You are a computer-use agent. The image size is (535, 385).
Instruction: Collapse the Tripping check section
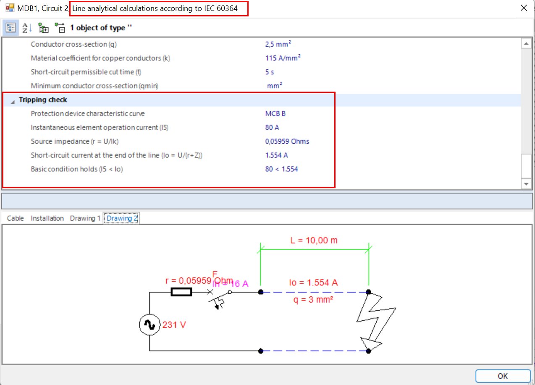tap(13, 100)
